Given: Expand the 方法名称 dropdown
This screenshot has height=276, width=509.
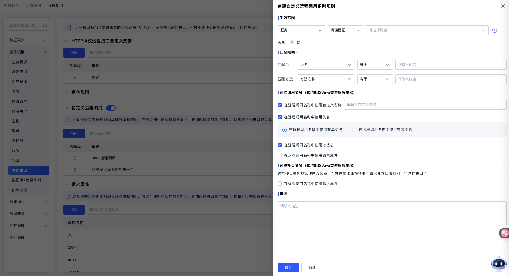Looking at the screenshot, I should click(326, 79).
